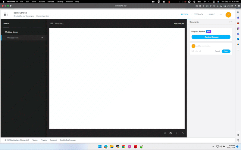Open File Explorer from taskbar
Viewport: 241px width, 150px height.
[x=112, y=146]
